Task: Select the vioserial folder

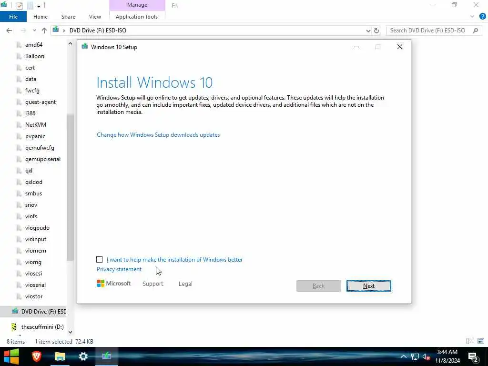Action: click(x=35, y=285)
